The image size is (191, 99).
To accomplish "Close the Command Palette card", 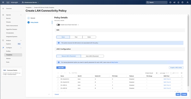I will (x=20, y=70).
